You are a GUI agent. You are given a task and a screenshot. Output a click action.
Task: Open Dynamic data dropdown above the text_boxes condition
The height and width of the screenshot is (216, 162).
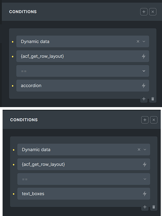145,149
